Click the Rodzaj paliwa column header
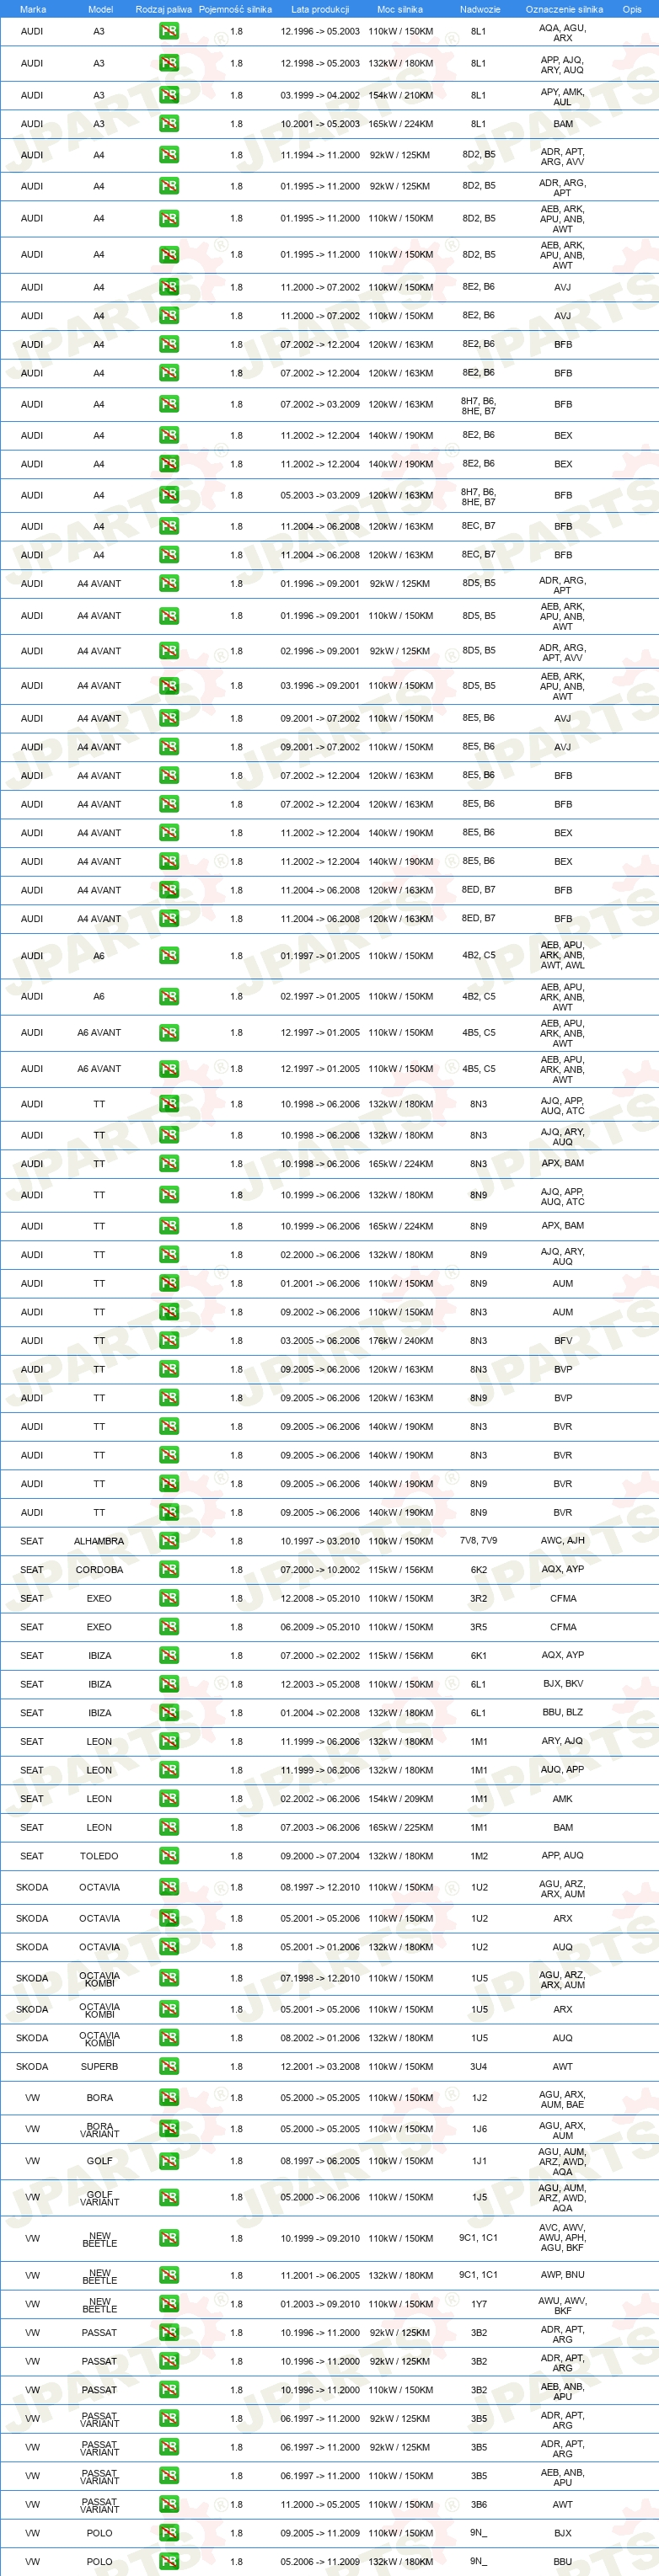Image resolution: width=659 pixels, height=2576 pixels. point(164,9)
